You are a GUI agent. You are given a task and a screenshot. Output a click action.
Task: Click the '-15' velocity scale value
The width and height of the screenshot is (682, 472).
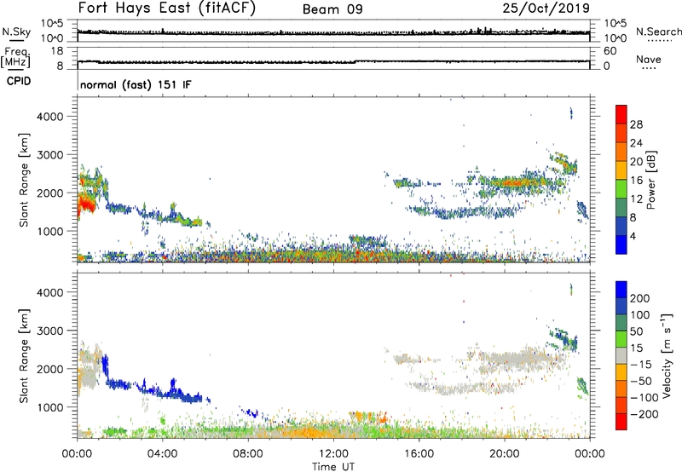(x=641, y=364)
